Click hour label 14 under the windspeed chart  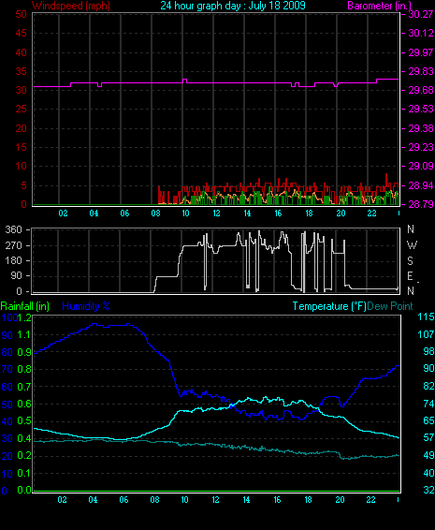[x=248, y=213]
